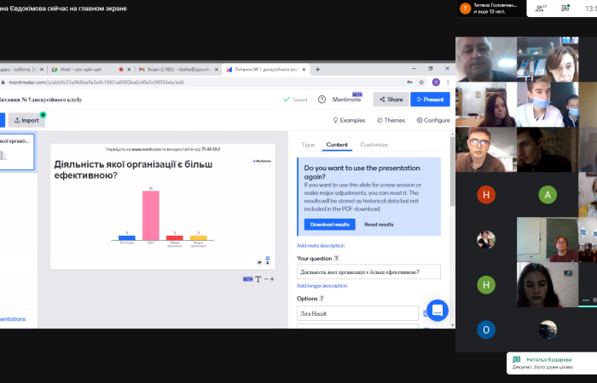Click the Import button
This screenshot has height=383, width=597.
[26, 120]
